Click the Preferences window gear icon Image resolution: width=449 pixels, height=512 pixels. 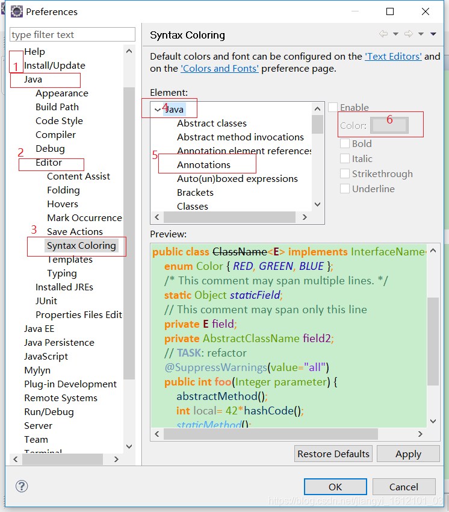coord(16,11)
